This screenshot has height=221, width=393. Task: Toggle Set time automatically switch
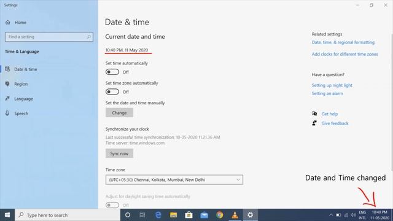(112, 72)
